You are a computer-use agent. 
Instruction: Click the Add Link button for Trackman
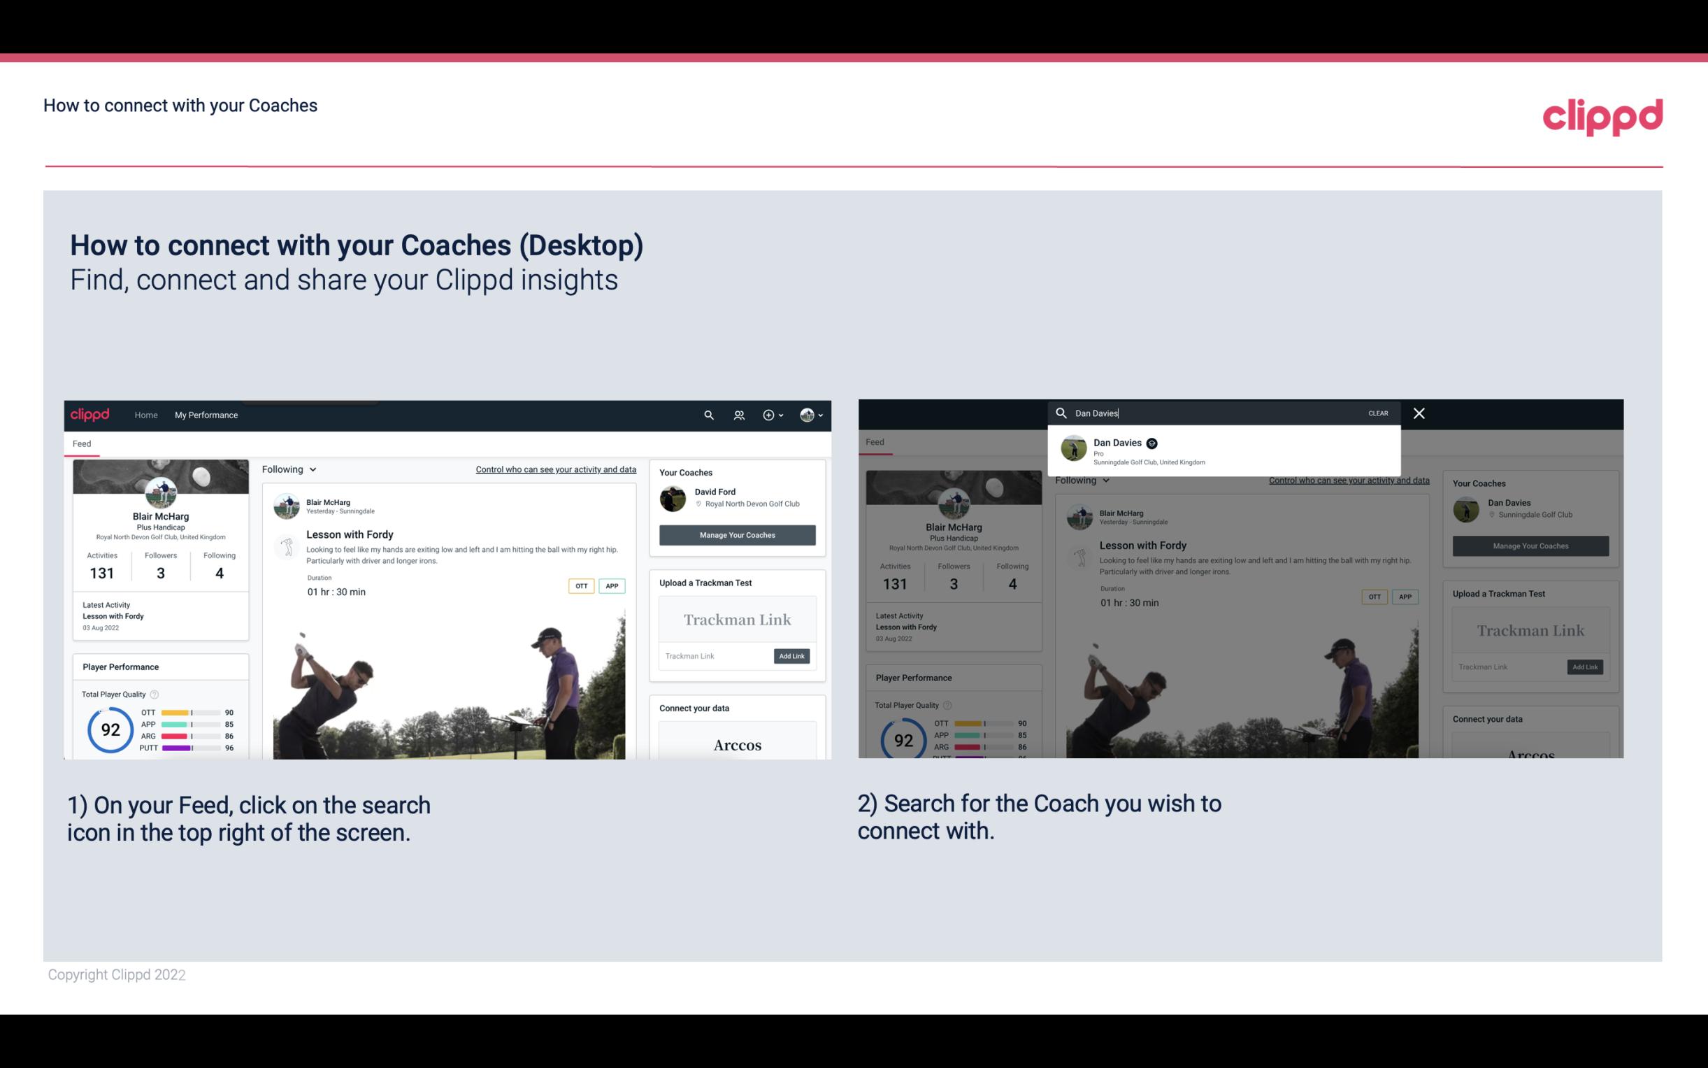point(791,656)
